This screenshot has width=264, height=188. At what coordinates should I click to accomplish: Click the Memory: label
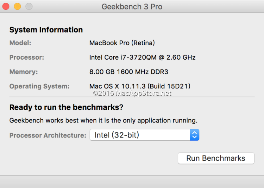(23, 72)
